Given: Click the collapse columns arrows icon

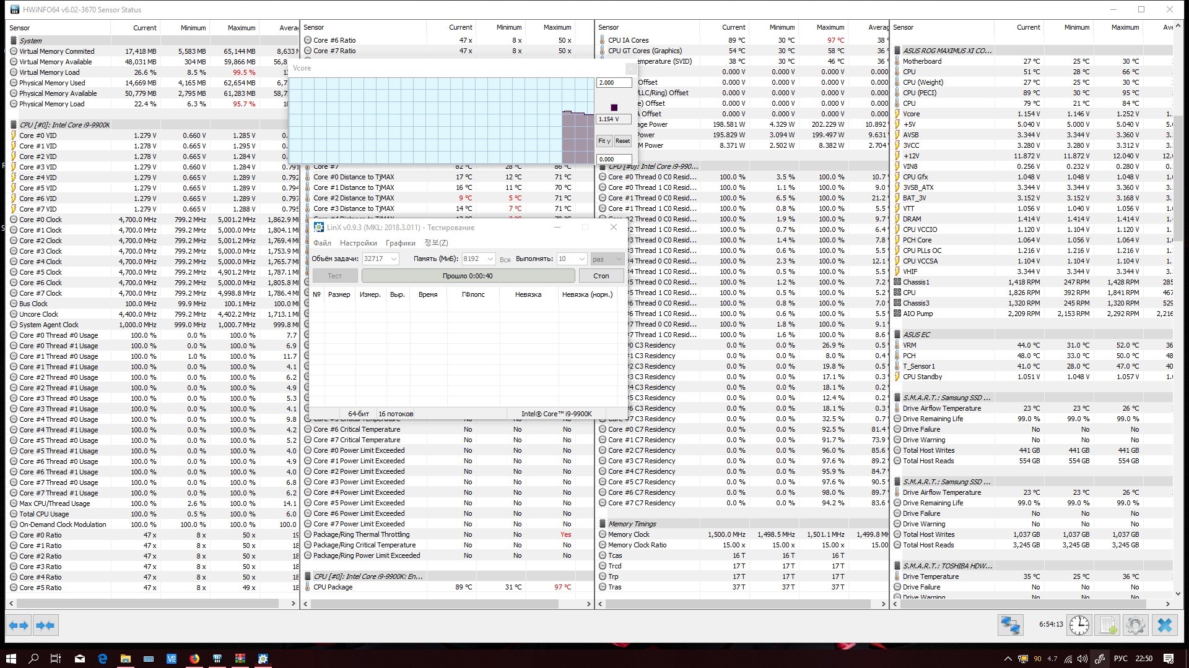Looking at the screenshot, I should tap(45, 625).
